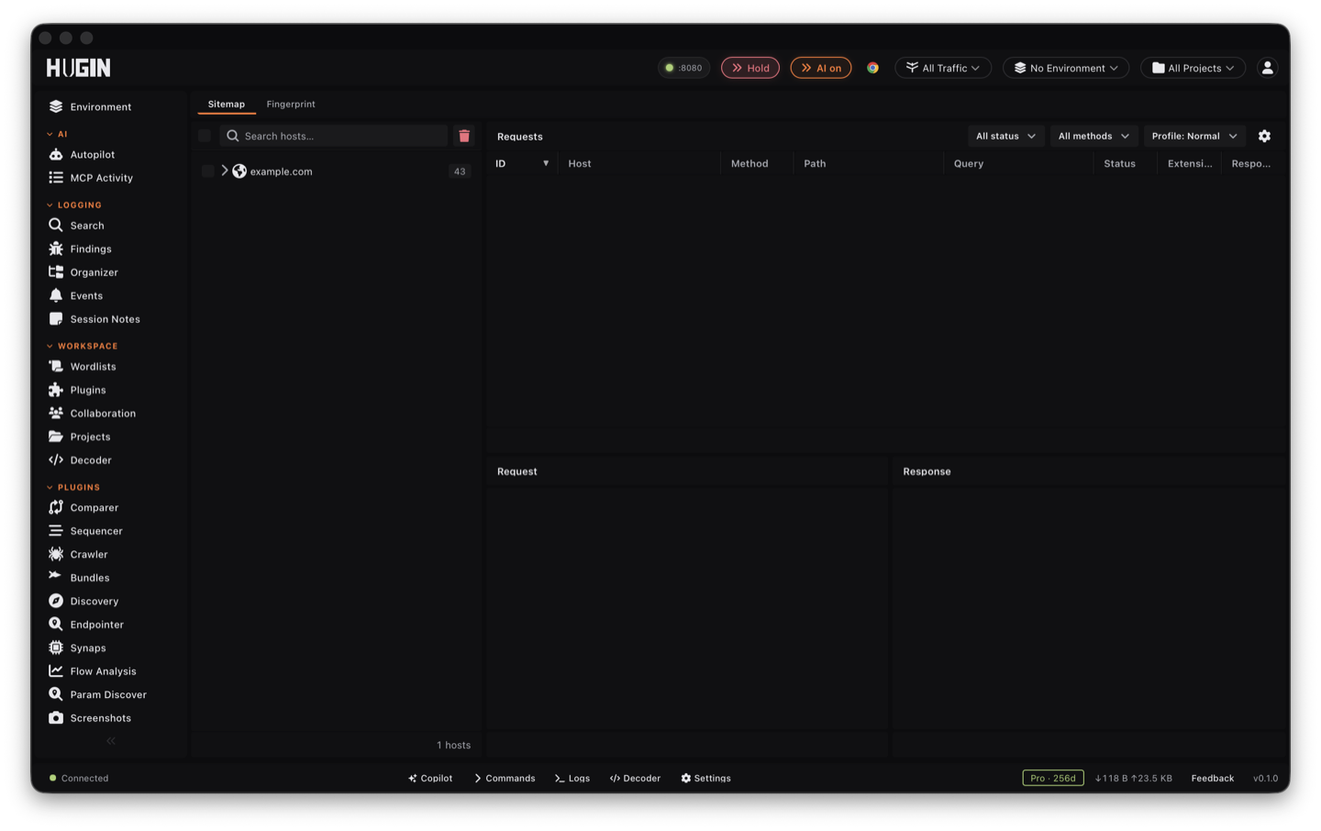This screenshot has width=1321, height=831.
Task: Sort requests by ID column
Action: click(522, 163)
